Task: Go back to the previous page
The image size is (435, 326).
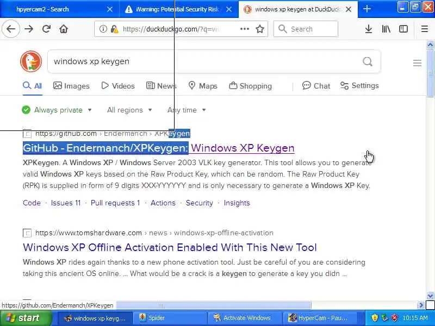Action: pyautogui.click(x=11, y=29)
